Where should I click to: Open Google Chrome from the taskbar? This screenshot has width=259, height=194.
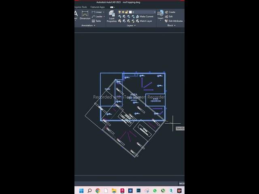[x=98, y=191]
